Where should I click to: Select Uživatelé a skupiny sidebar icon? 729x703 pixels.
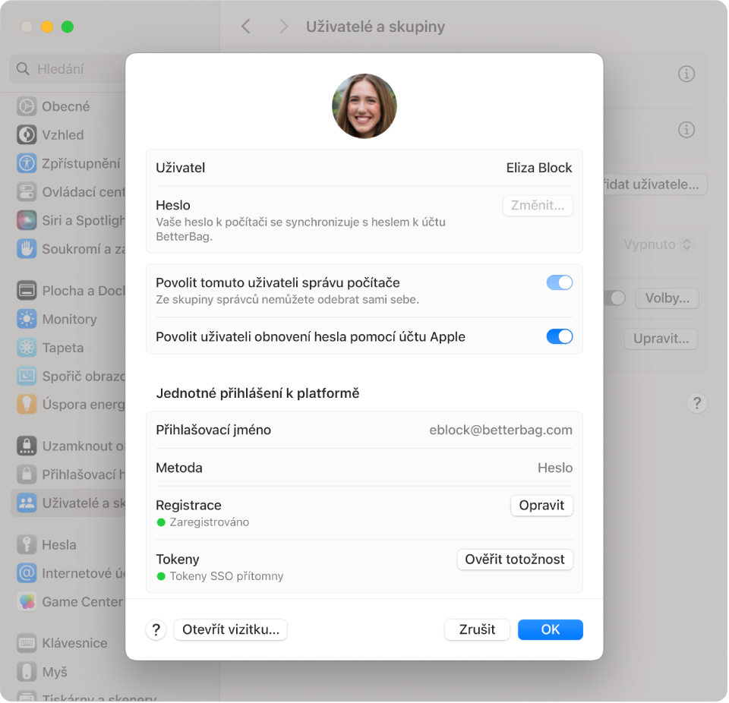tap(27, 503)
